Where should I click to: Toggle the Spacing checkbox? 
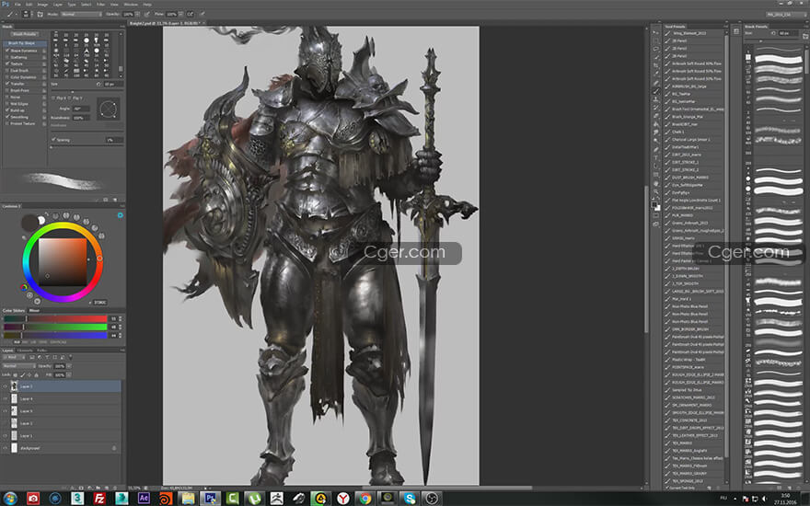click(53, 140)
